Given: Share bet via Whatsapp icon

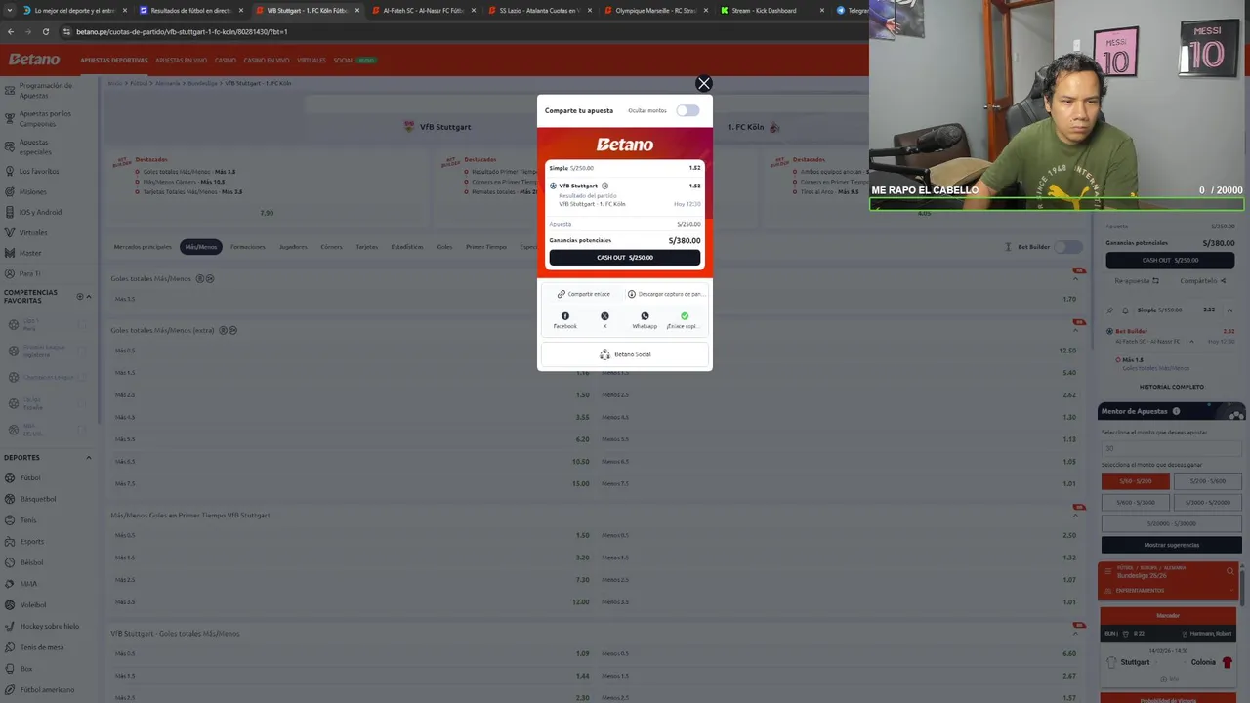Looking at the screenshot, I should 645,316.
